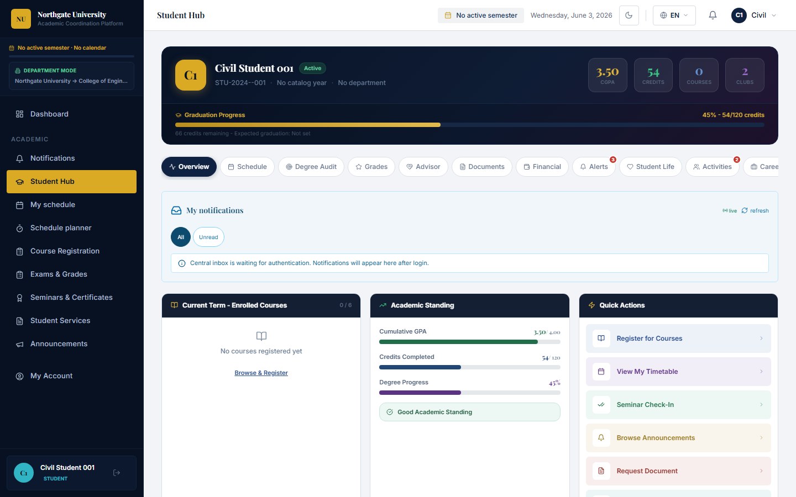Image resolution: width=796 pixels, height=497 pixels.
Task: Click the Seminars & Certificates award icon
Action: [19, 298]
